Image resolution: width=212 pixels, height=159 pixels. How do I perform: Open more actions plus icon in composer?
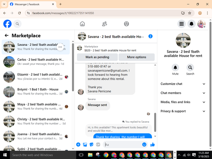[78, 145]
